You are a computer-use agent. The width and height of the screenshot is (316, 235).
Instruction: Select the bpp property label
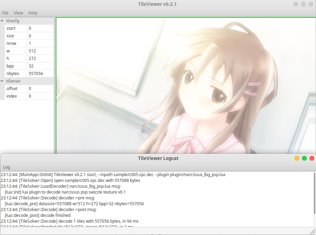pyautogui.click(x=16, y=66)
